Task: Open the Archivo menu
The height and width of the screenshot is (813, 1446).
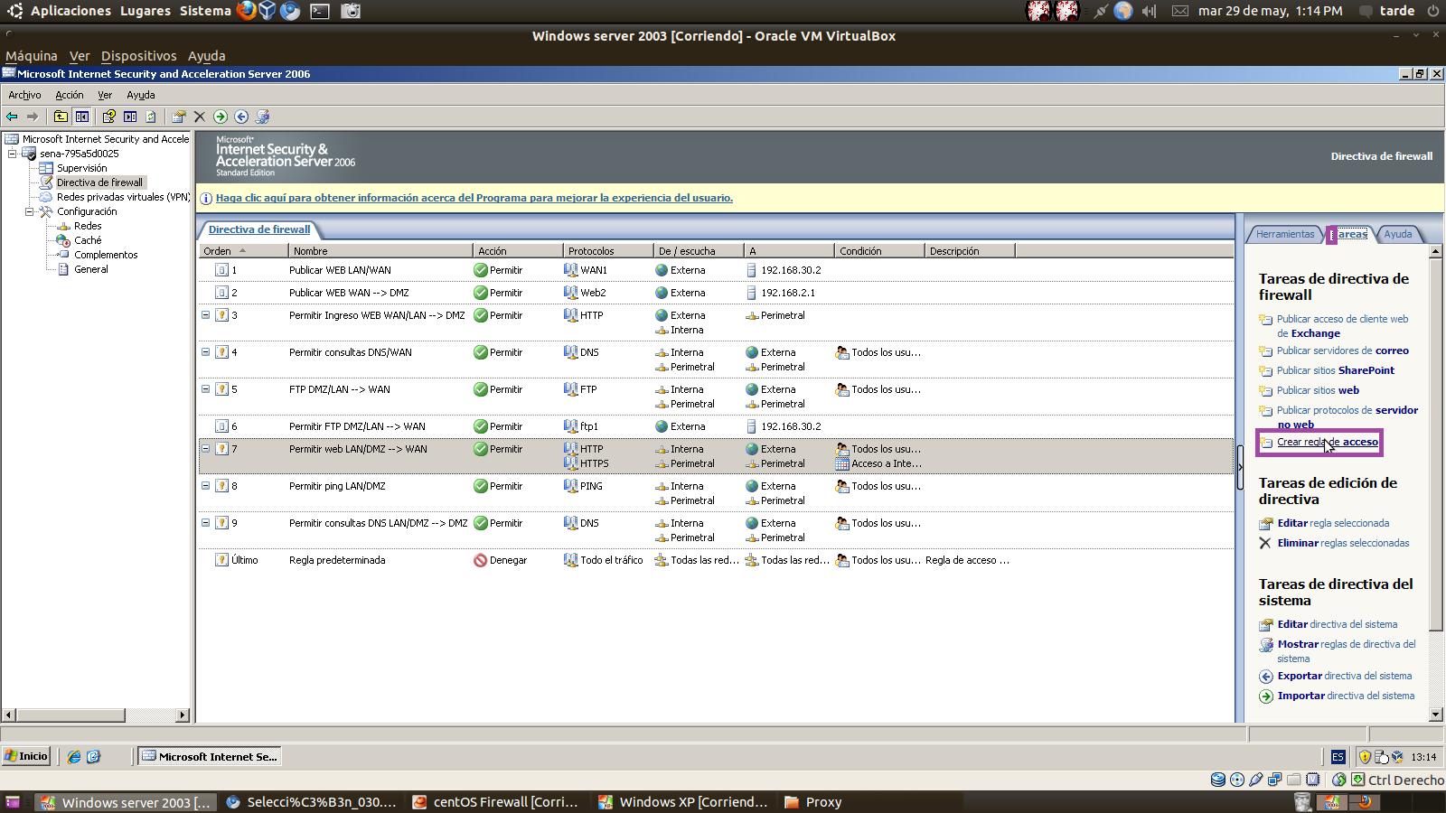Action: click(x=24, y=95)
